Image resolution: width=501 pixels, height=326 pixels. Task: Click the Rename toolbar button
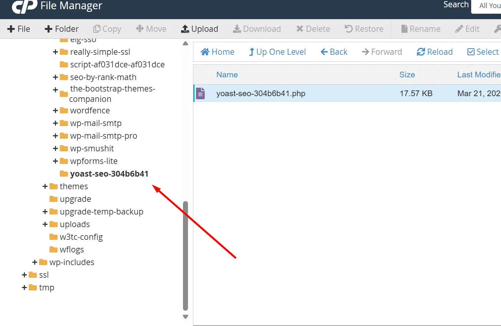coord(420,29)
